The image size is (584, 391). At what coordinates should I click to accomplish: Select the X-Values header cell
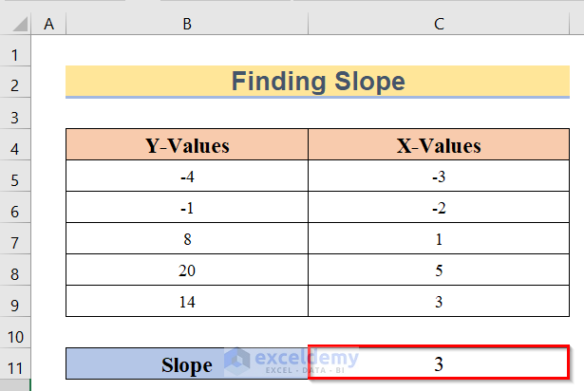click(439, 146)
